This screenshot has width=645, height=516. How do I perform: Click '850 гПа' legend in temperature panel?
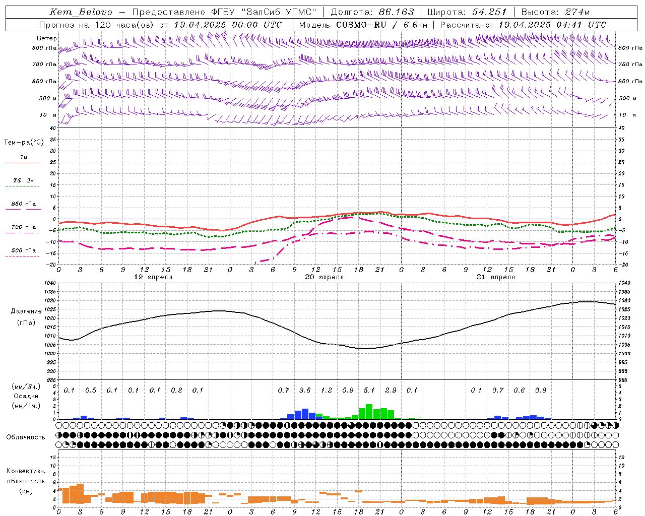24,204
